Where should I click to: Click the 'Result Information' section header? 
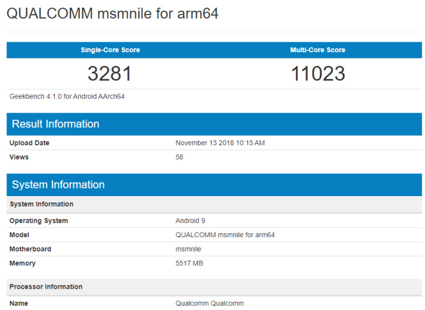tap(214, 124)
